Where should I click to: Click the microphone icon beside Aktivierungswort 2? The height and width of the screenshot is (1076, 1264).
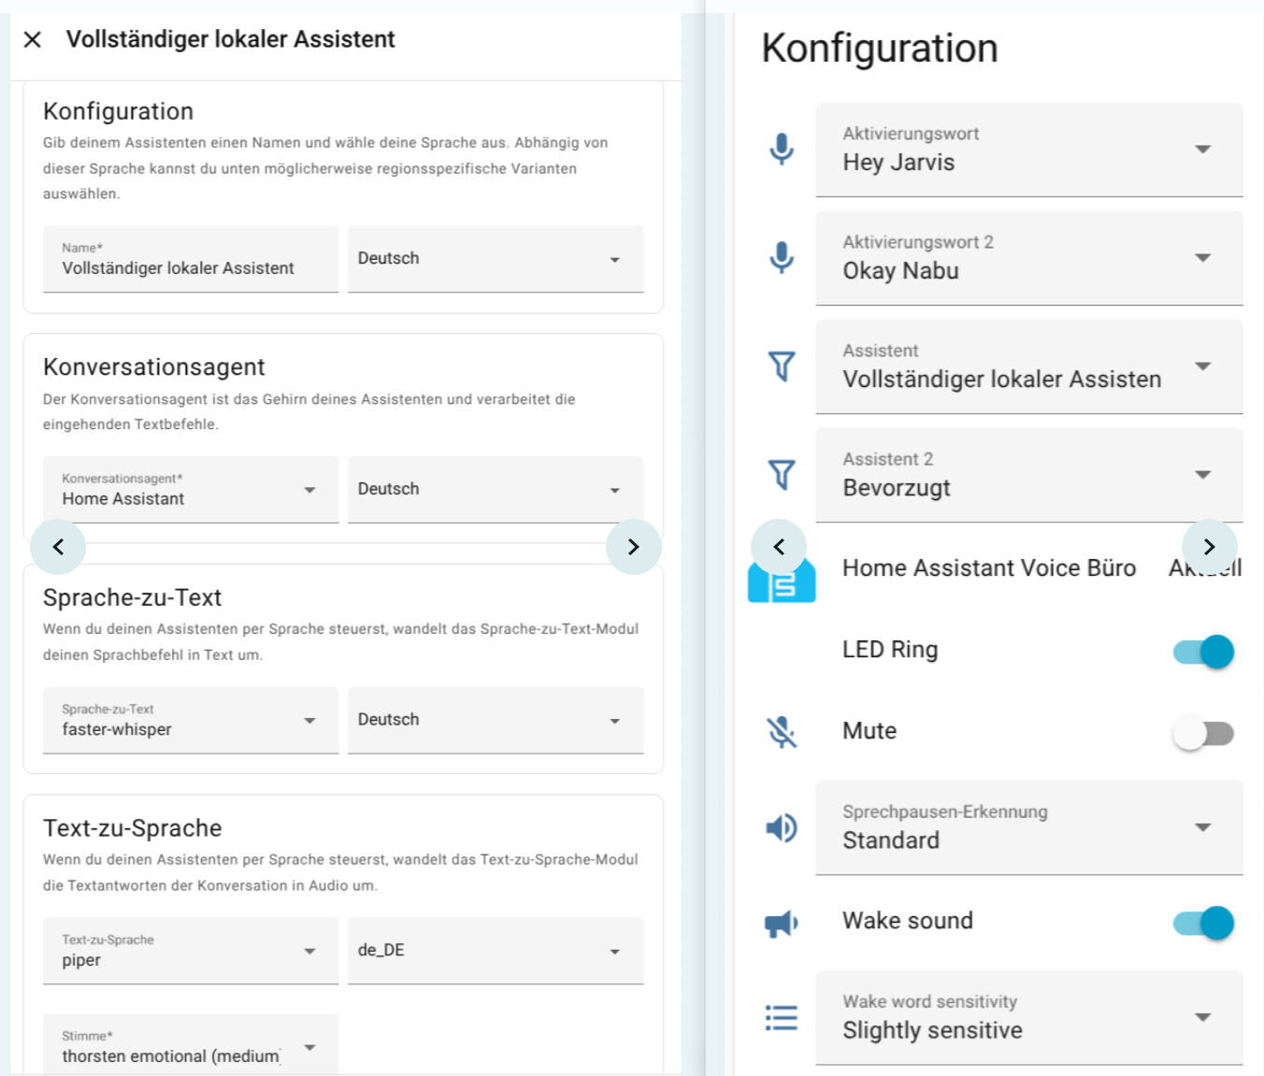pos(782,257)
